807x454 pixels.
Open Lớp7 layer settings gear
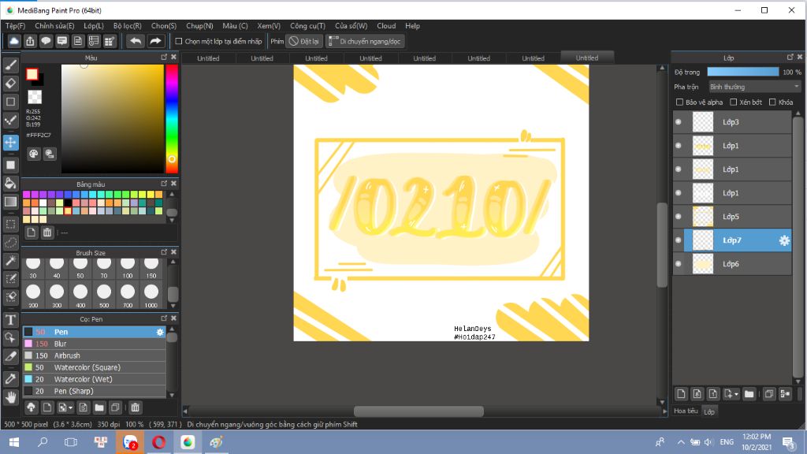784,240
